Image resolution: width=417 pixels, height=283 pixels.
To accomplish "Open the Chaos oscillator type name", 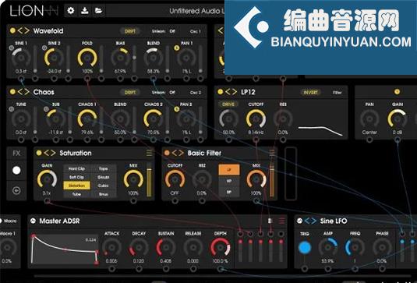I will pyautogui.click(x=44, y=92).
